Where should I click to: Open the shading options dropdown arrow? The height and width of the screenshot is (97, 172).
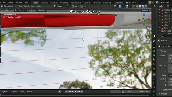[149, 6]
